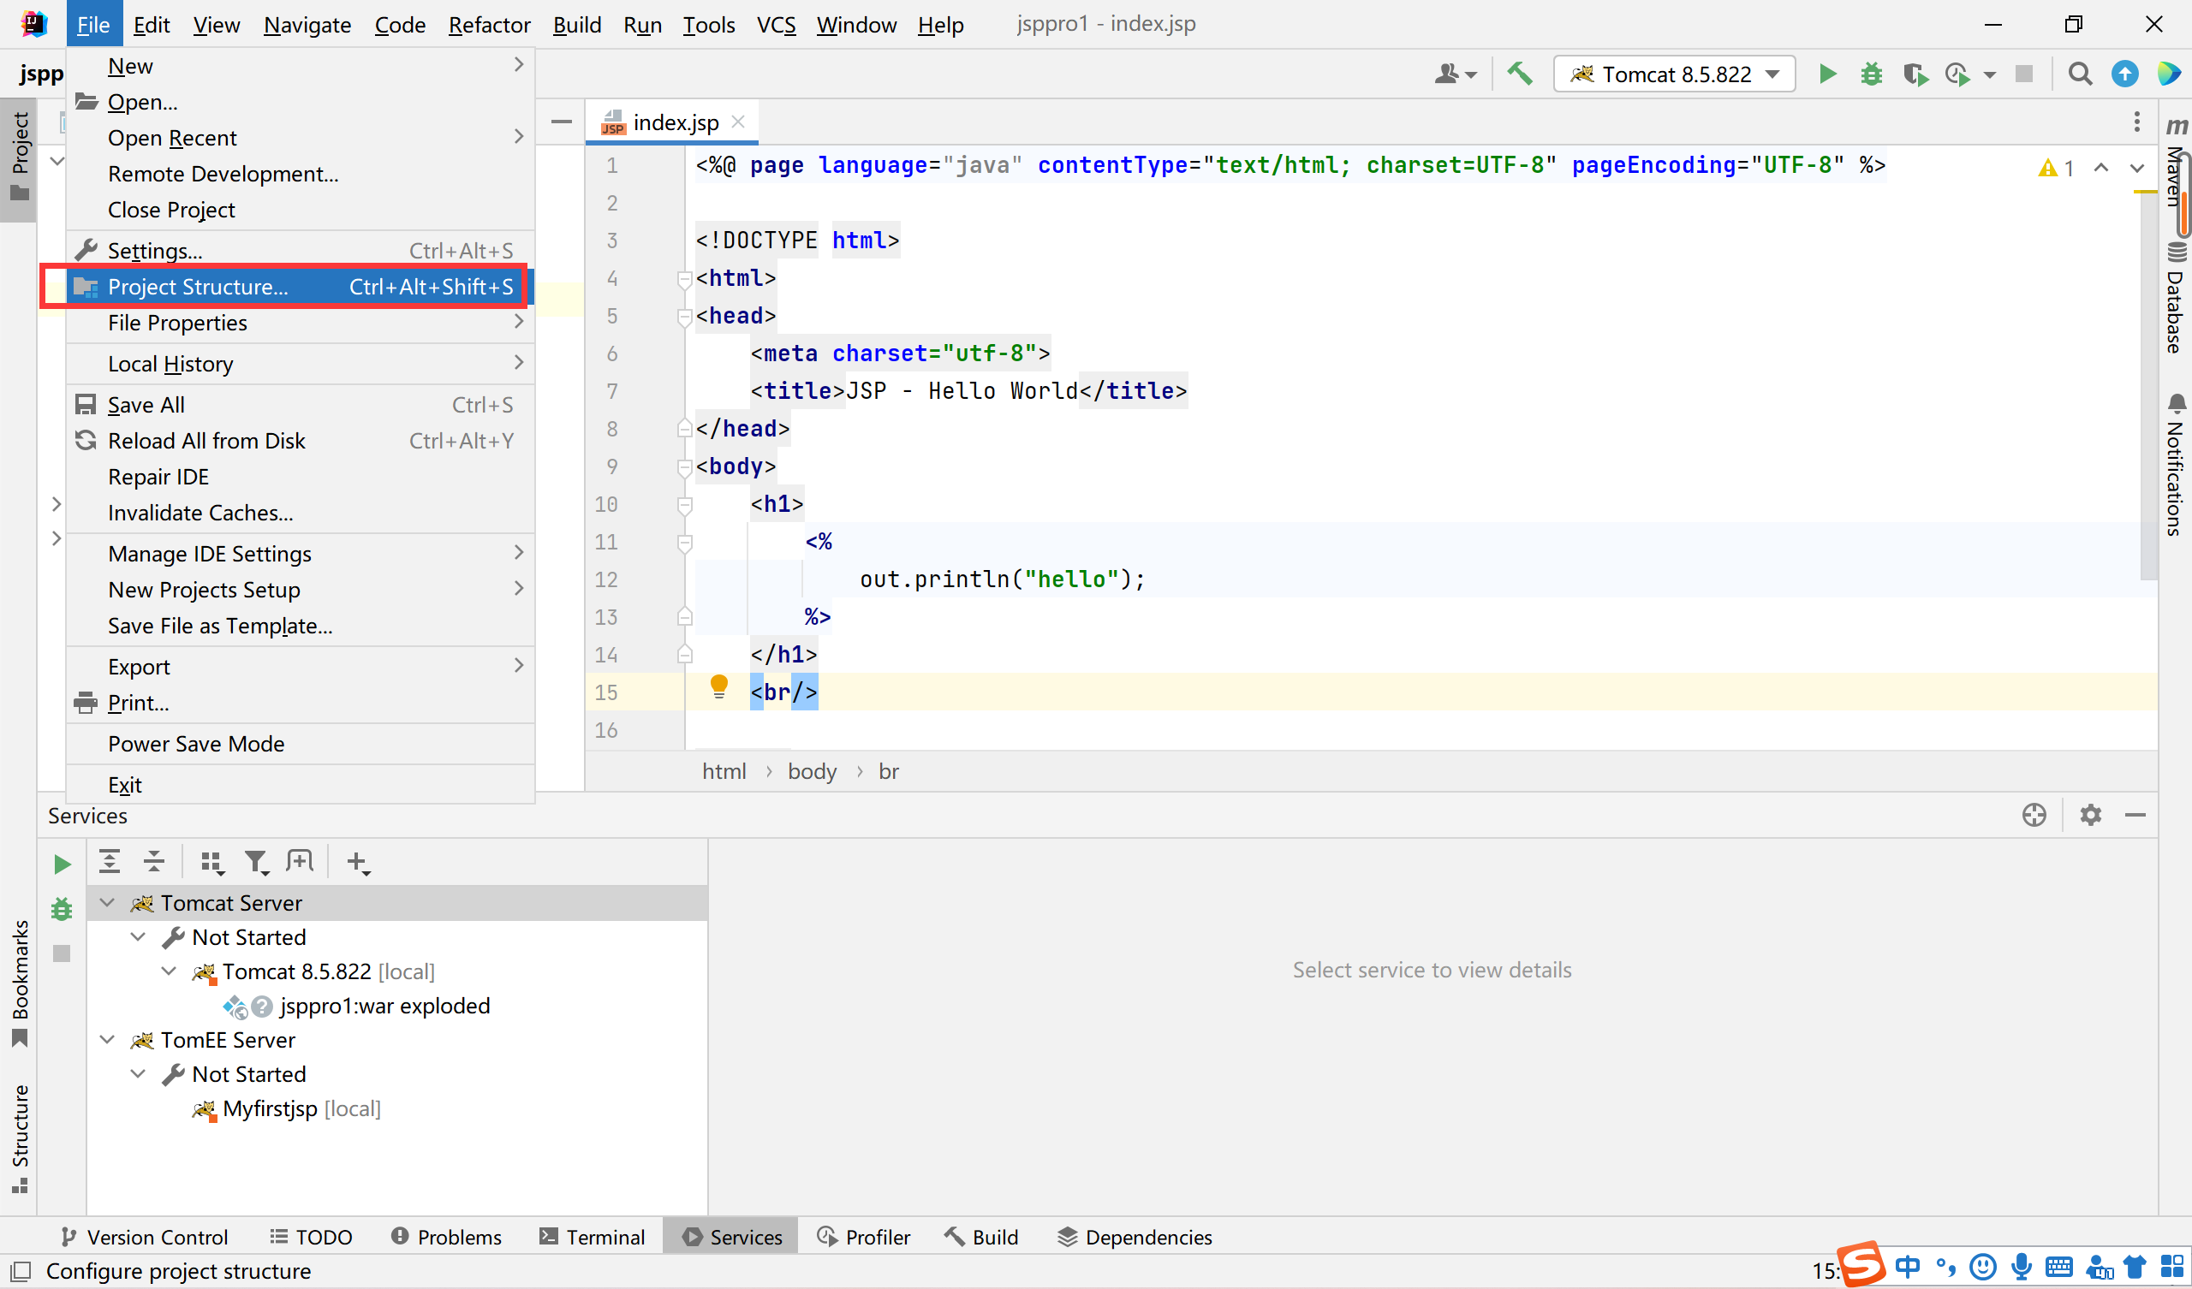This screenshot has width=2192, height=1289.
Task: Expand the New submenu in File menu
Action: pos(300,66)
